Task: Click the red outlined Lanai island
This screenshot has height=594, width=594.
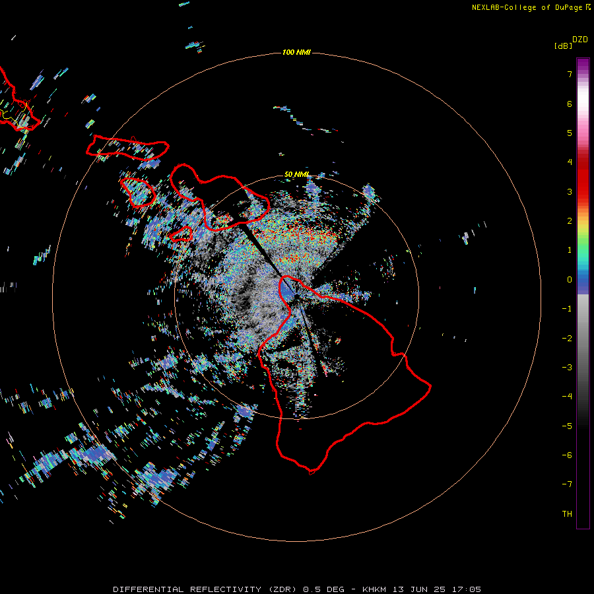Action: (138, 192)
